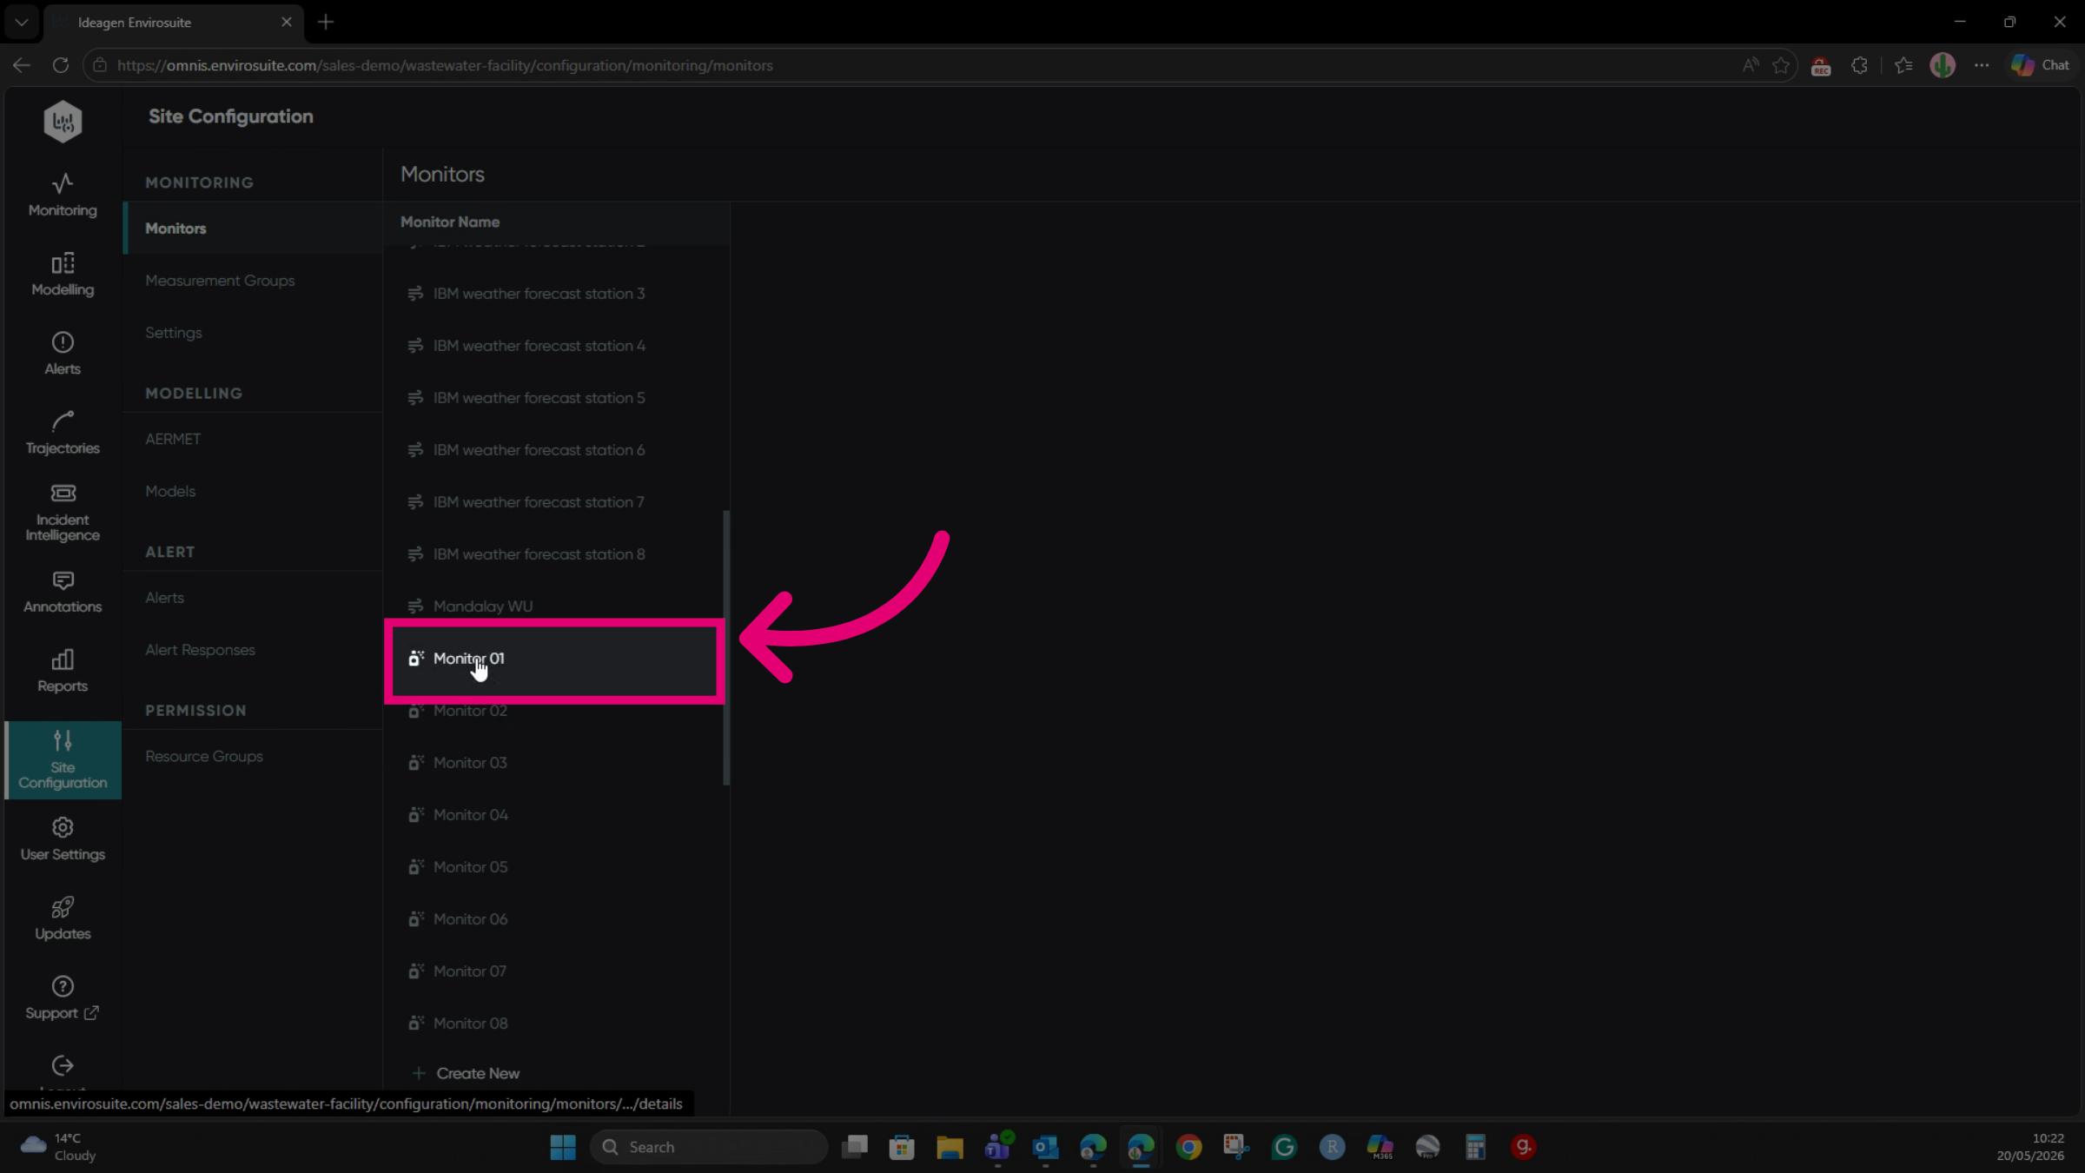Image resolution: width=2085 pixels, height=1173 pixels.
Task: Open the Support external link
Action: click(63, 997)
